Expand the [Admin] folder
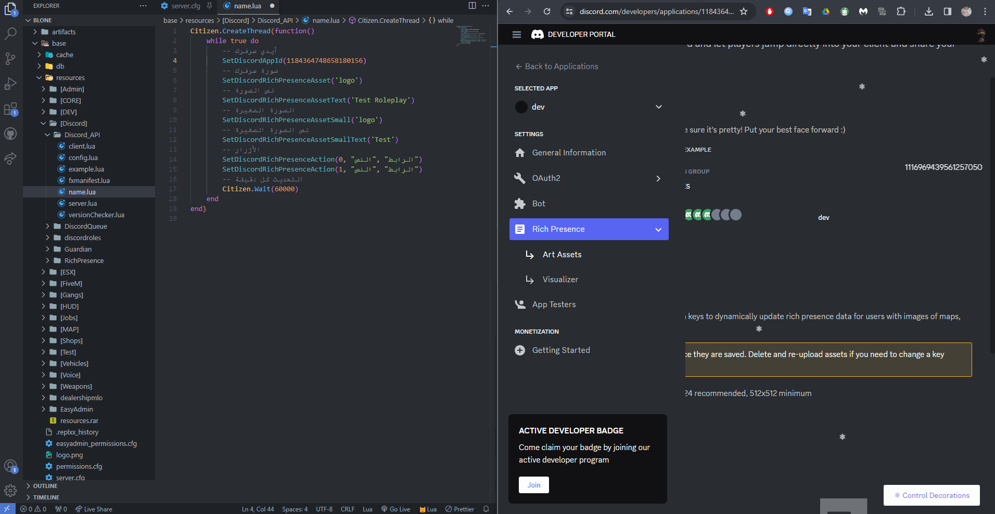Viewport: 995px width, 514px height. tap(43, 89)
